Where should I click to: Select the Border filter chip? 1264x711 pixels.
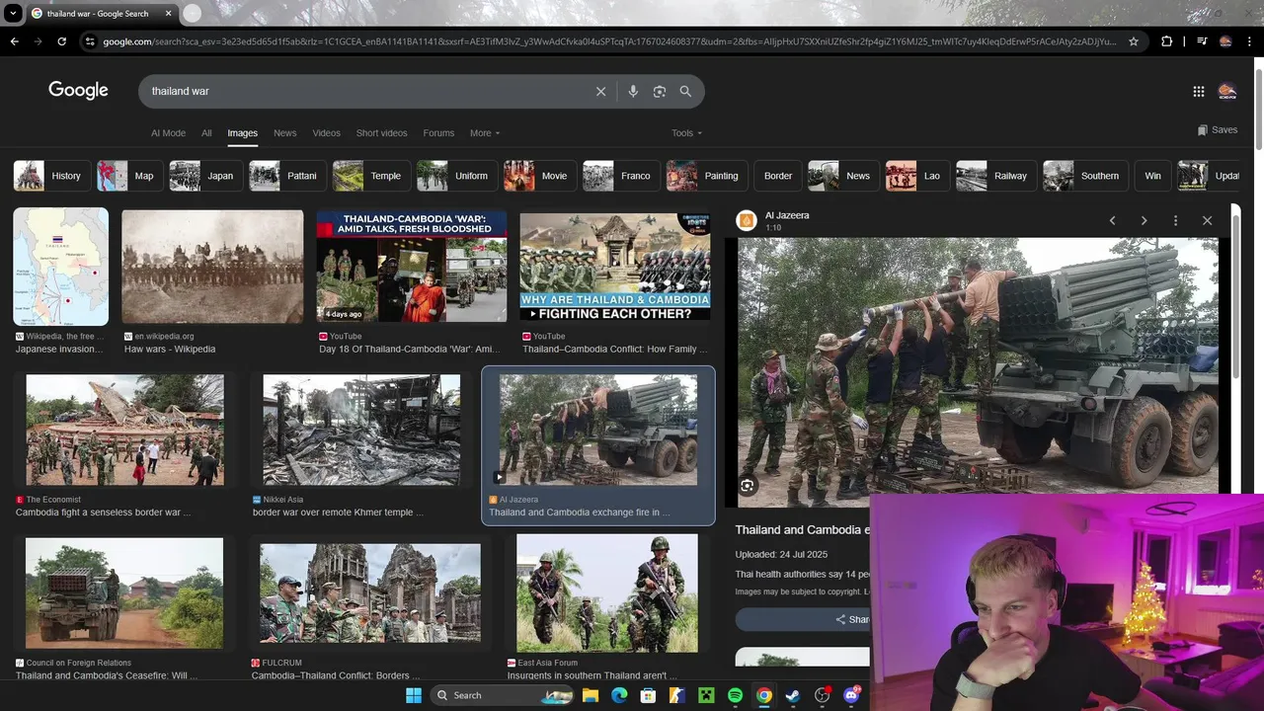(x=778, y=176)
